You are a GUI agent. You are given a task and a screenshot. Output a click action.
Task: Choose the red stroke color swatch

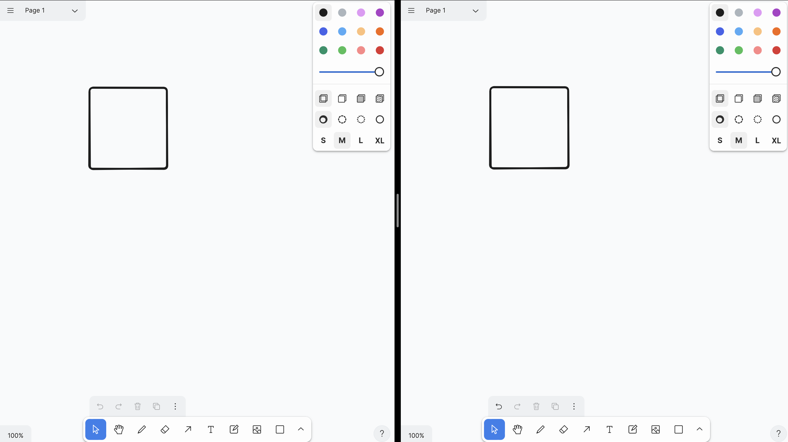(379, 50)
